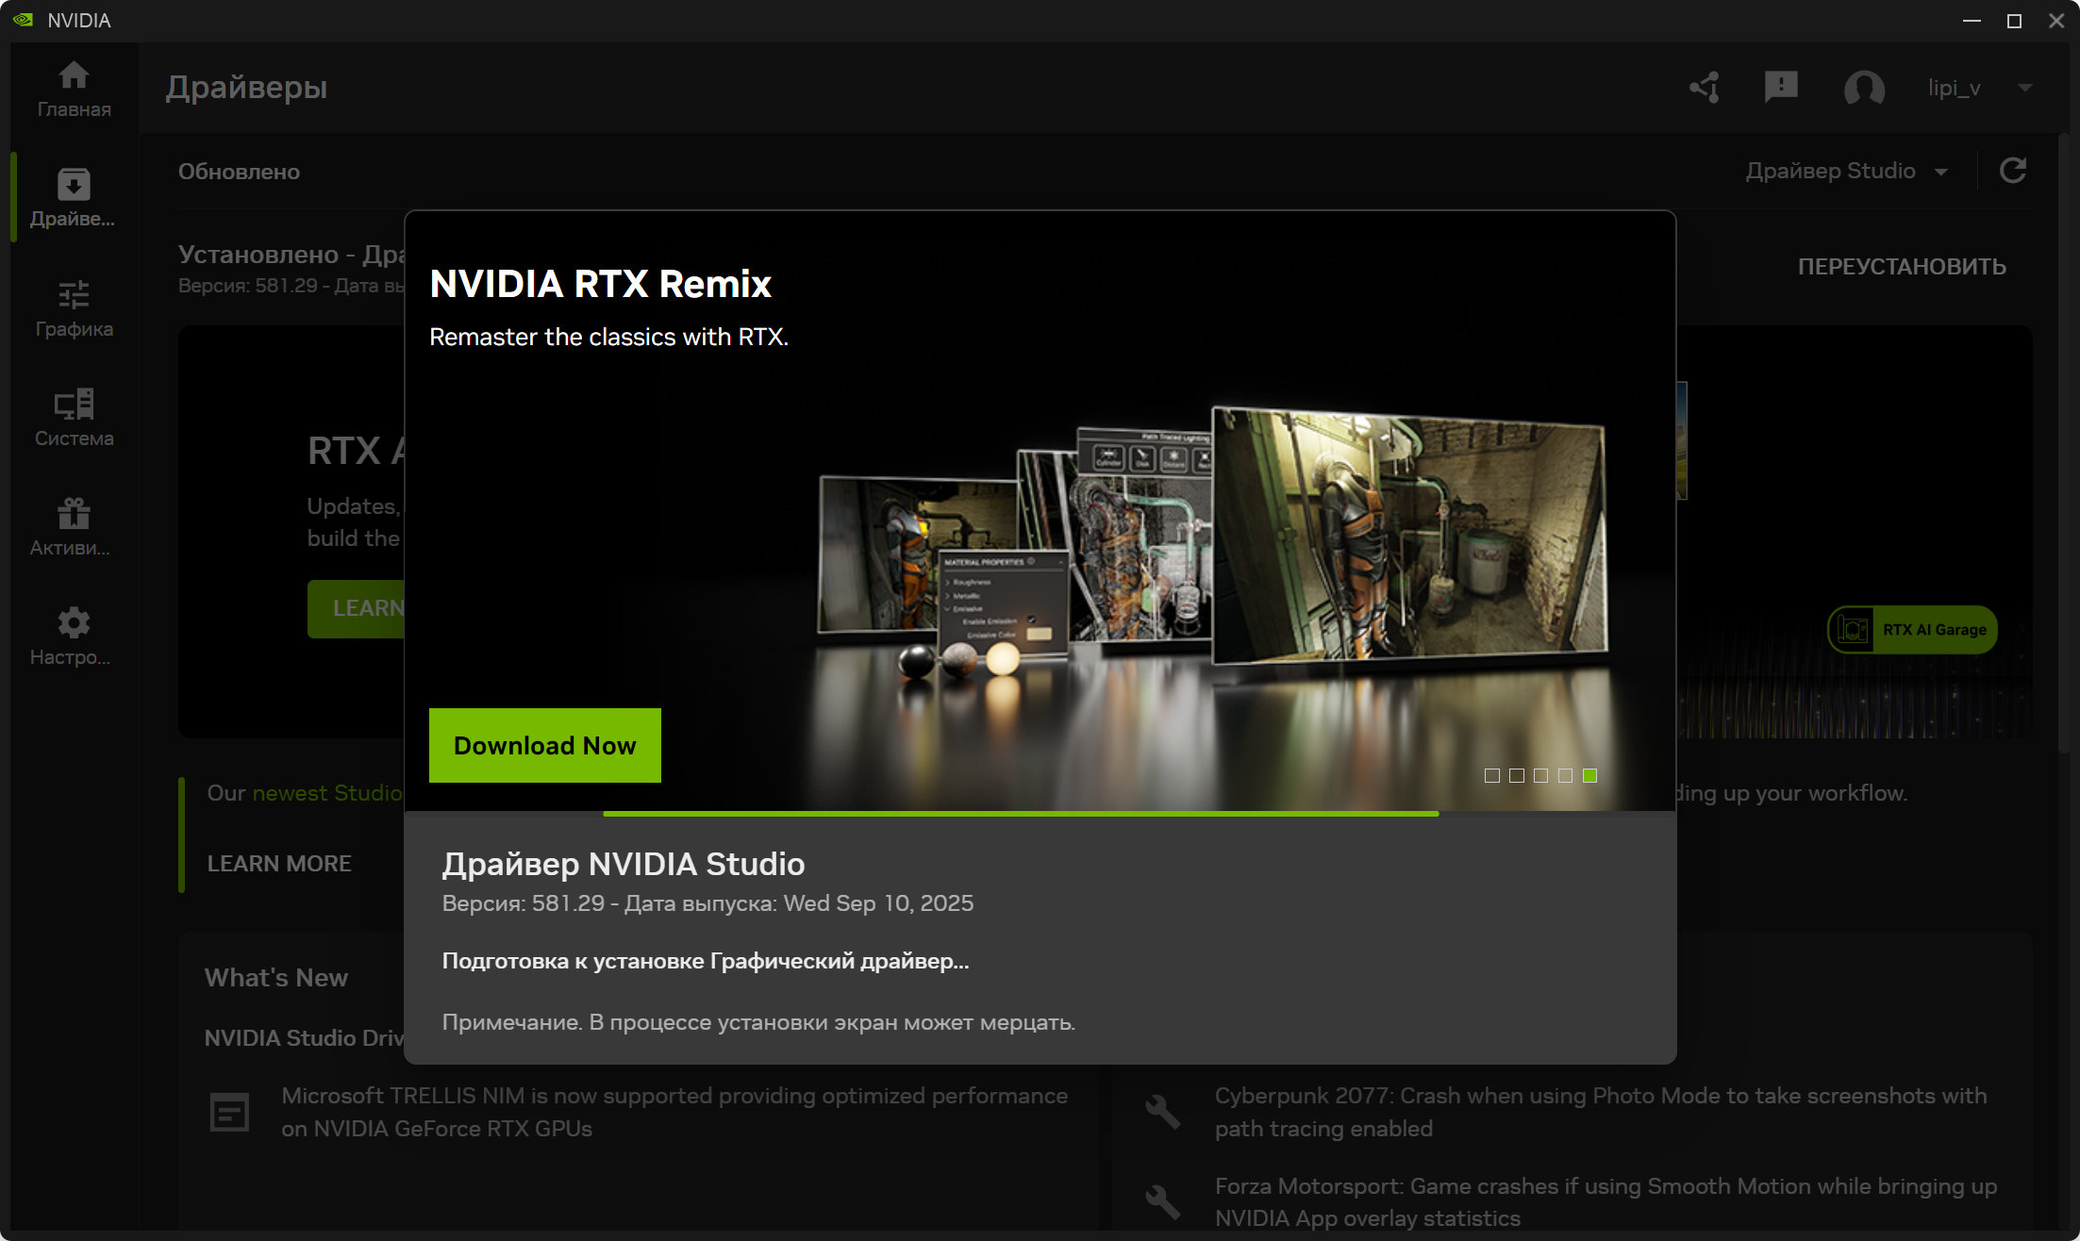Expand the lipi_v account dropdown arrow
This screenshot has width=2080, height=1241.
pyautogui.click(x=2024, y=88)
